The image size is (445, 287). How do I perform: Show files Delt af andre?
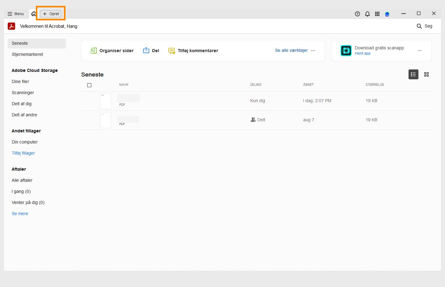tap(24, 115)
